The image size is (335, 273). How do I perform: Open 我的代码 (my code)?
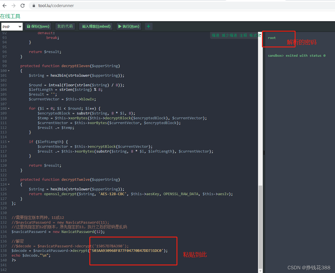click(x=65, y=26)
